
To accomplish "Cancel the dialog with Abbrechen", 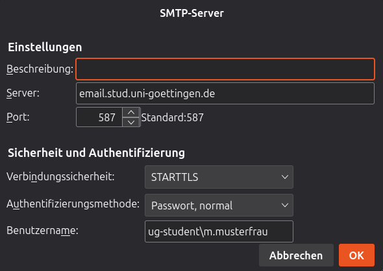I will (296, 255).
